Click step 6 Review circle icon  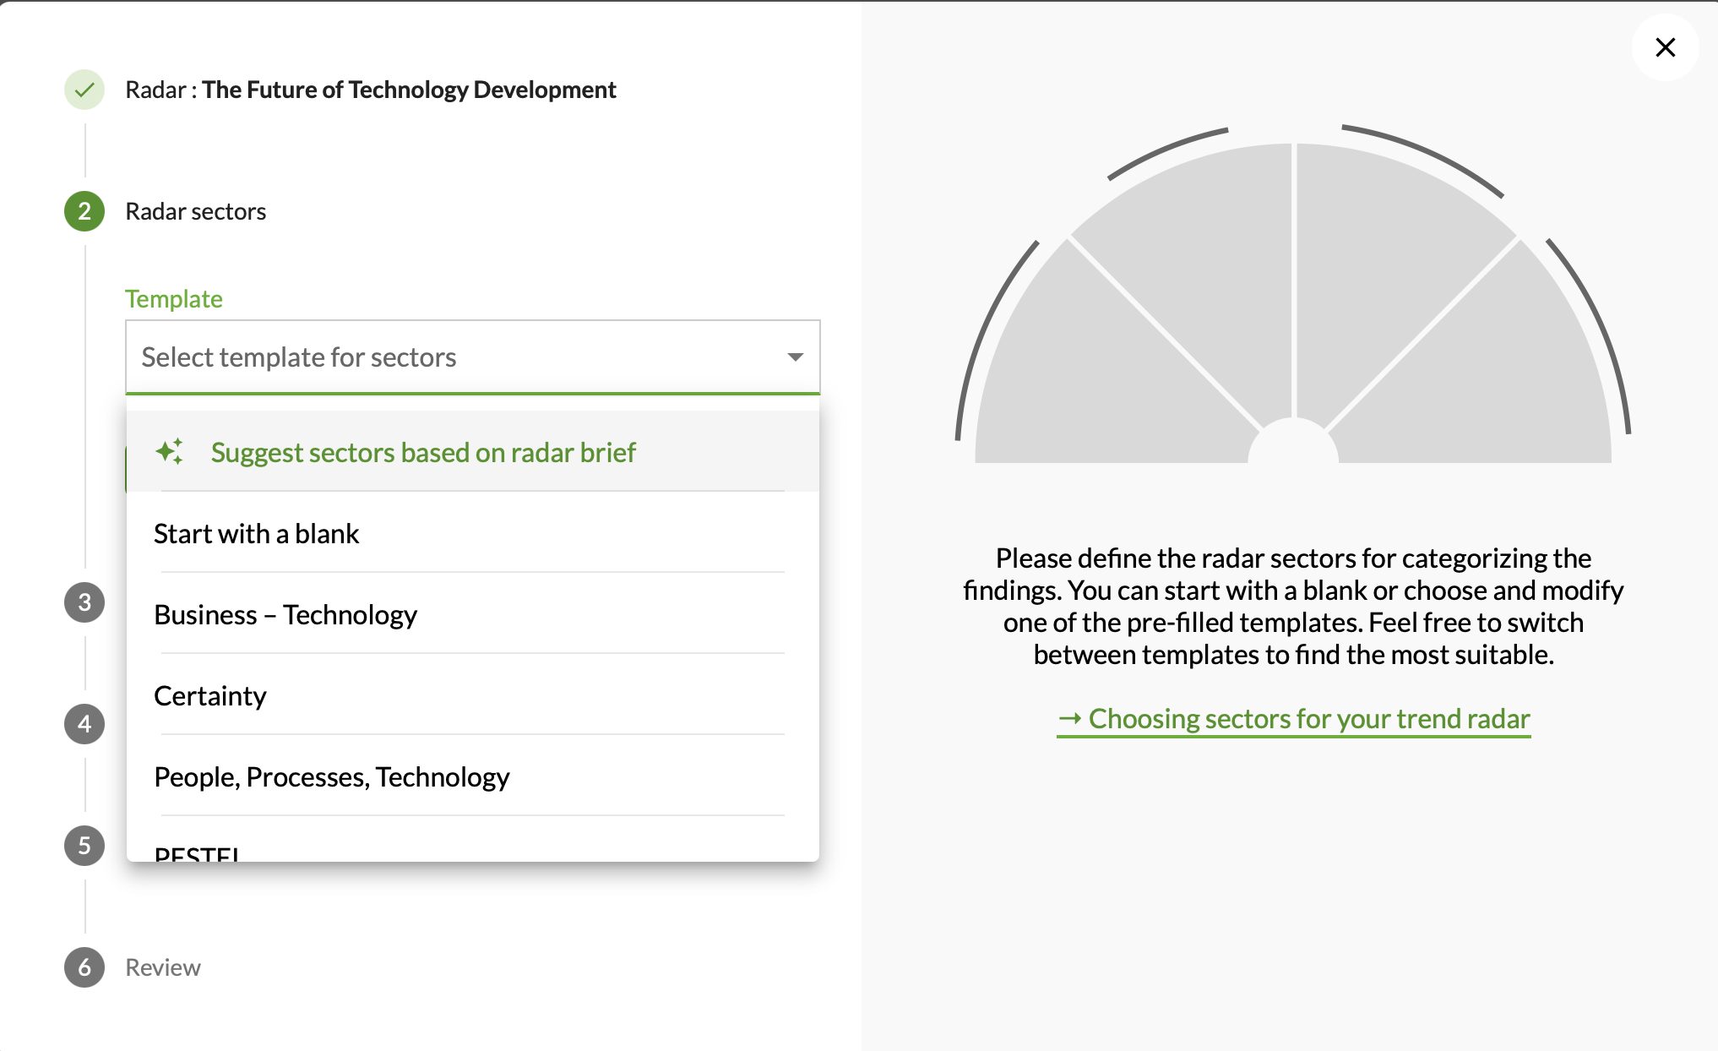[84, 967]
